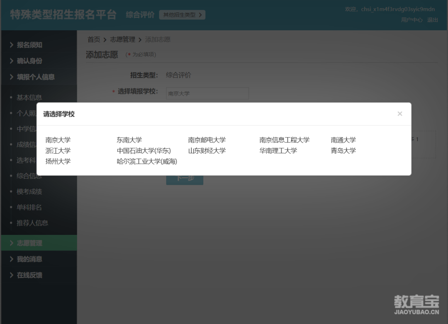Open 基本信息 sidebar sub-item
The image size is (448, 324).
click(x=29, y=98)
